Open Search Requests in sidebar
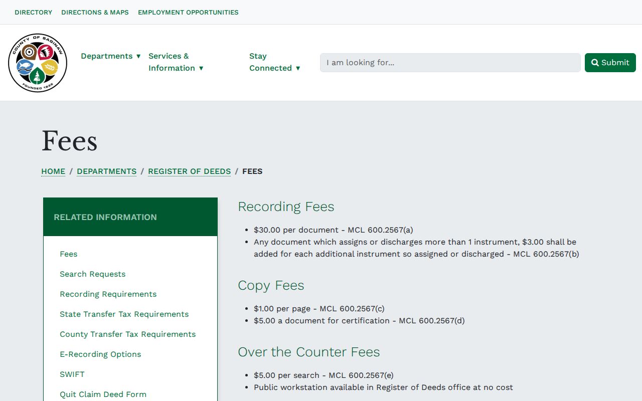 [93, 274]
